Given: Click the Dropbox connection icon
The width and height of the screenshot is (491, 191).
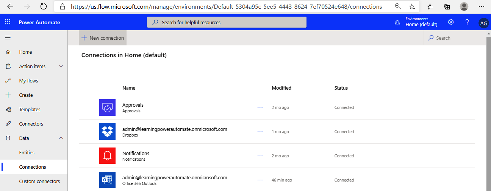Looking at the screenshot, I should [107, 132].
